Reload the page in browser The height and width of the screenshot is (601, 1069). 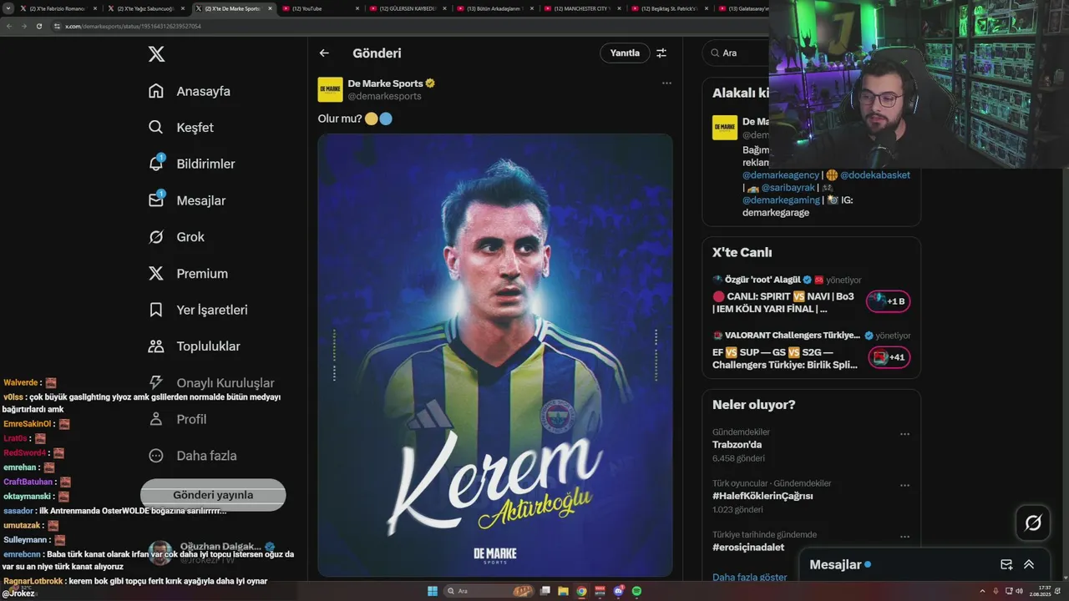[38, 26]
